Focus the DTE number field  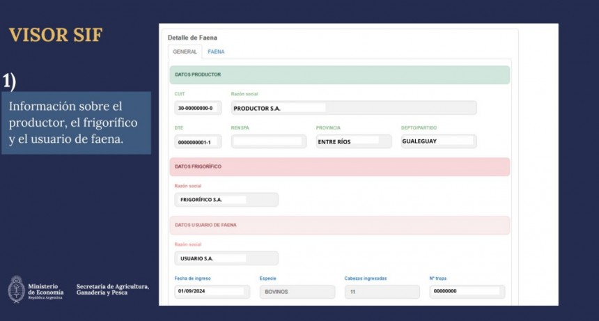(198, 142)
